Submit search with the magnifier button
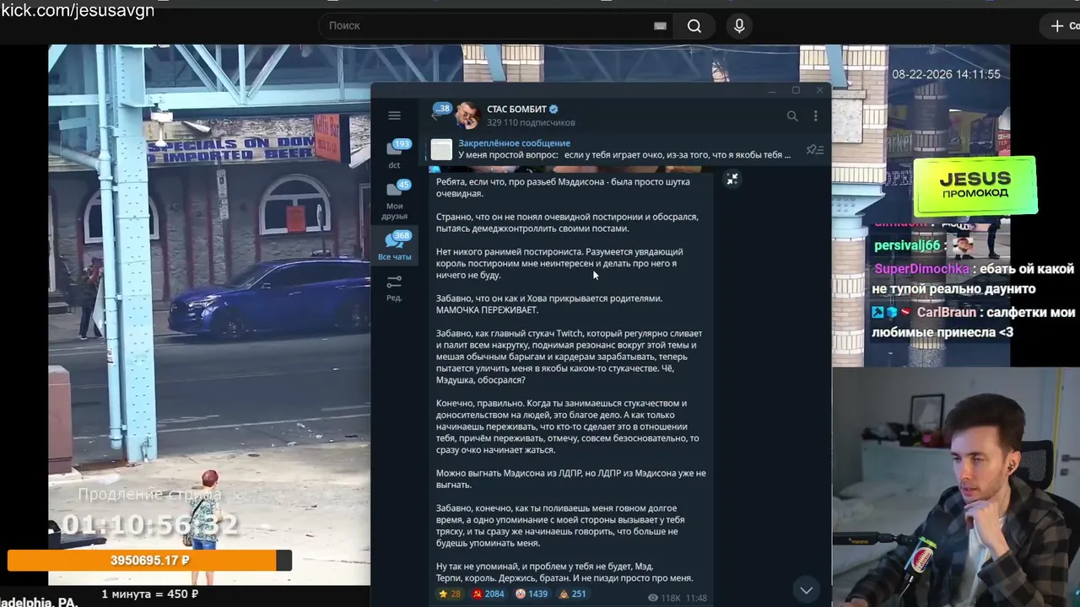 coord(694,26)
